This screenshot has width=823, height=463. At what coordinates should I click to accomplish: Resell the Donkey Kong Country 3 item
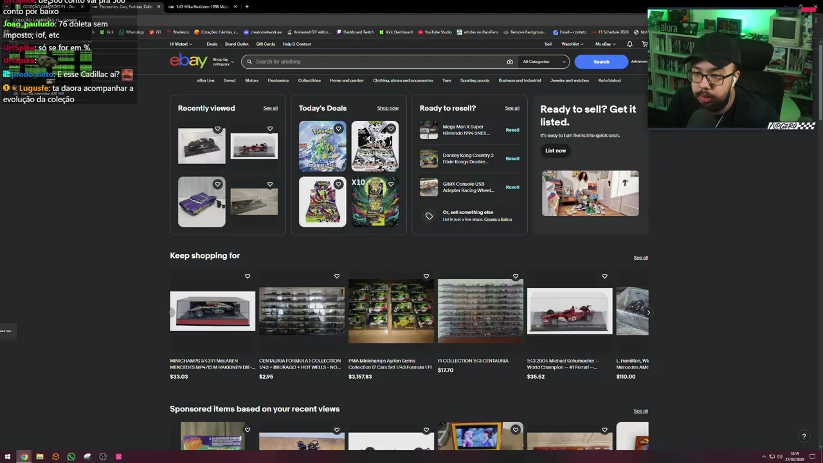tap(512, 159)
